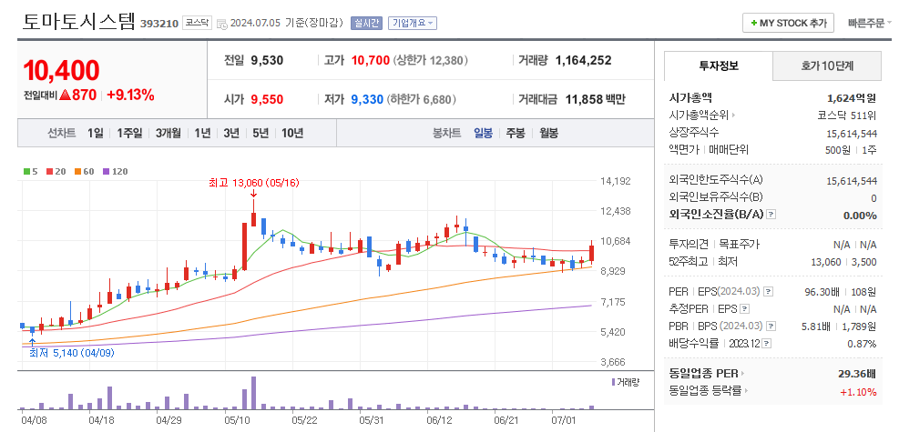Click the 최고 13,060 (05/16) chart marker
The width and height of the screenshot is (899, 432).
[x=253, y=183]
